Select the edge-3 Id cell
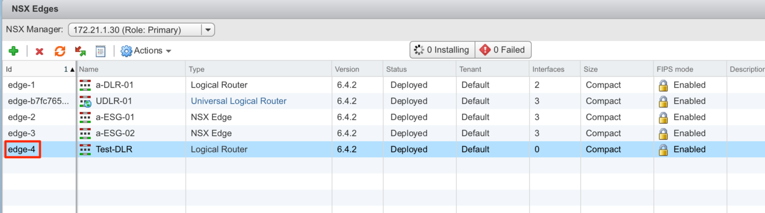Viewport: 765px width, 213px height. (x=39, y=133)
